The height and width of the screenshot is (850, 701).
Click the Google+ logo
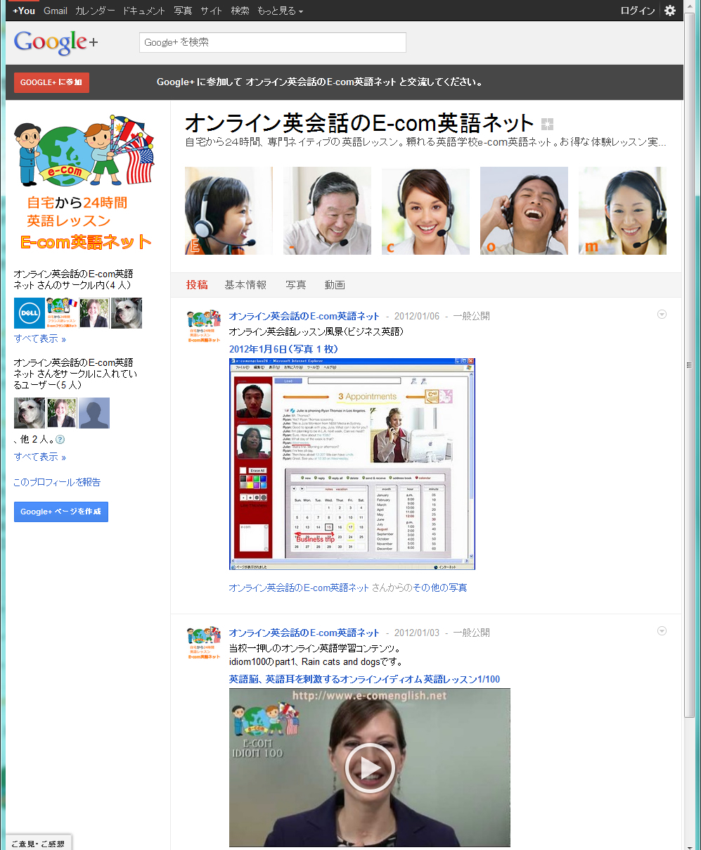56,42
